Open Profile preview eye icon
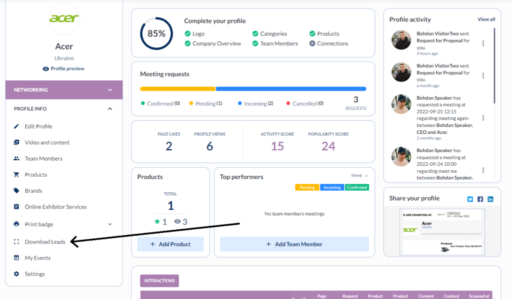 (45, 69)
